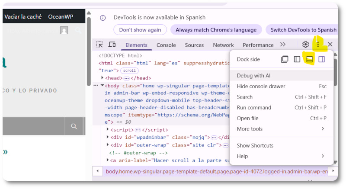Screen dimensions: 346x189
Task: Choose Hide console drawer
Action: click(x=282, y=86)
